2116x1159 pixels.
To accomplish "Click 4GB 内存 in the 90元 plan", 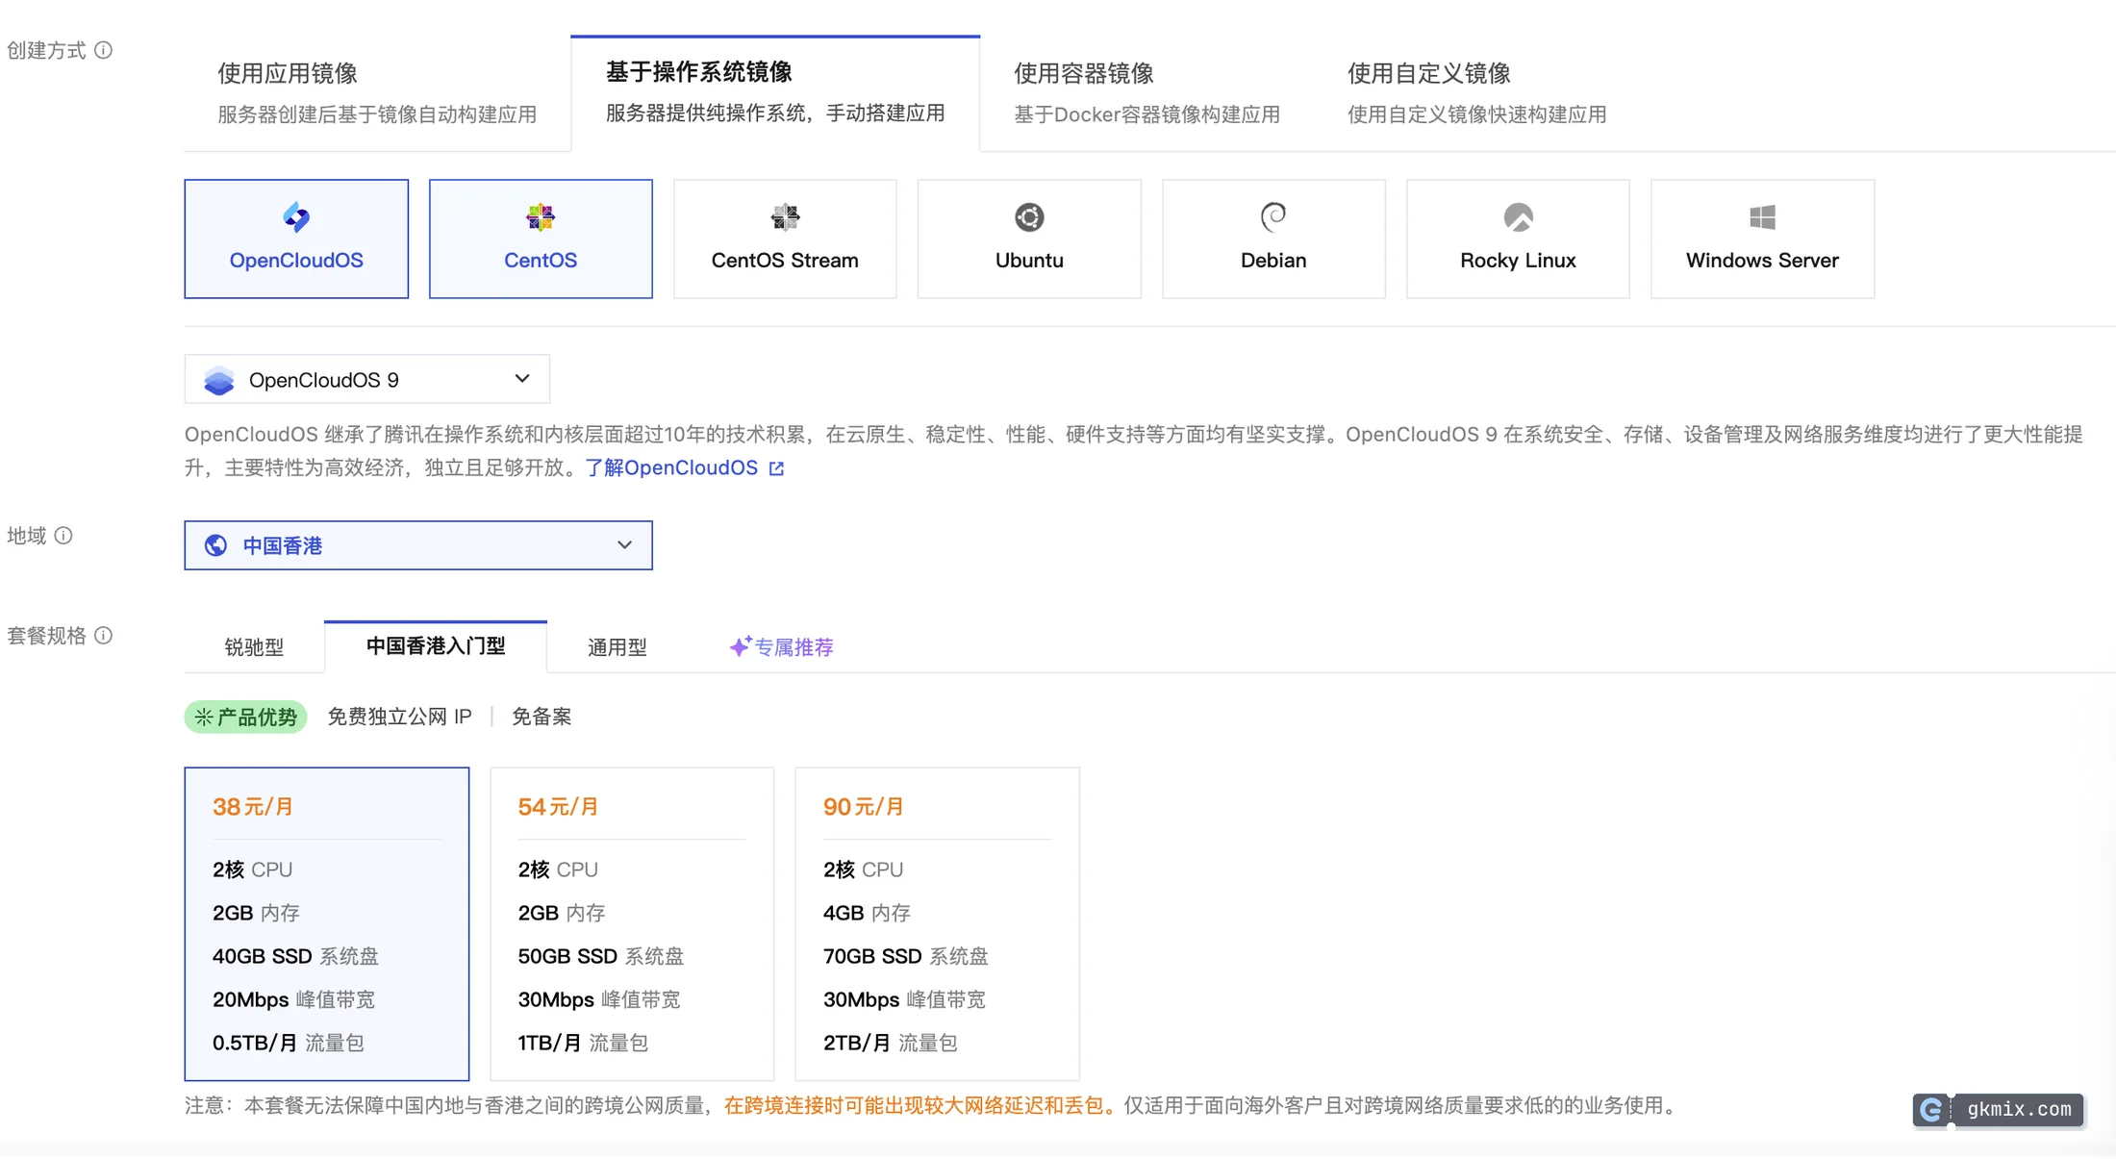I will (867, 913).
